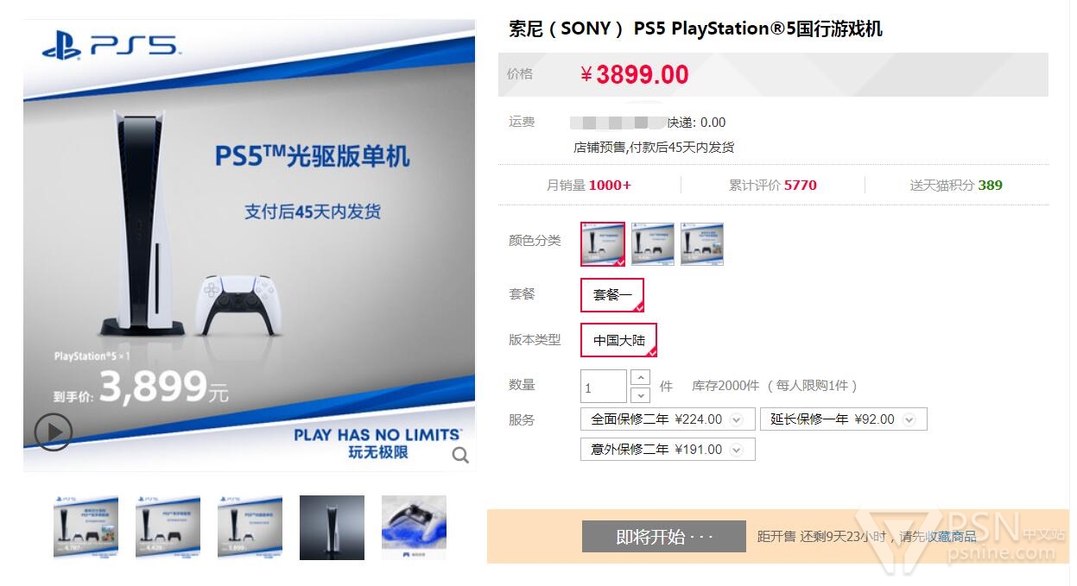1077x586 pixels.
Task: Increase quantity with the up arrow
Action: (x=640, y=377)
